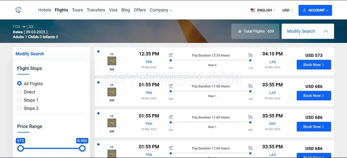This screenshot has height=158, width=347.
Task: Go to the Tours page
Action: pyautogui.click(x=77, y=10)
